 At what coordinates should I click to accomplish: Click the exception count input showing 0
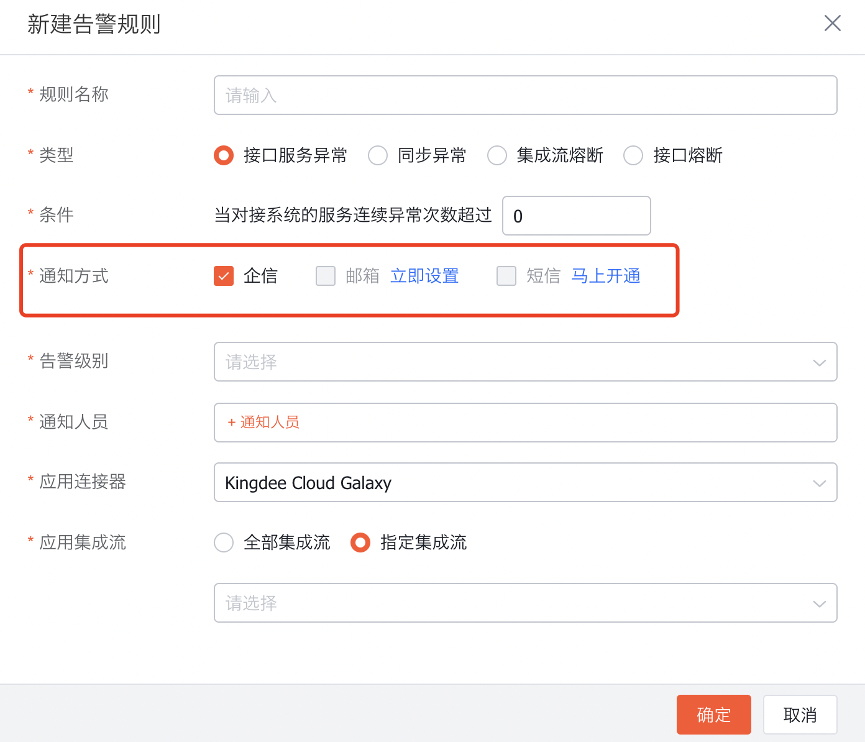point(576,216)
